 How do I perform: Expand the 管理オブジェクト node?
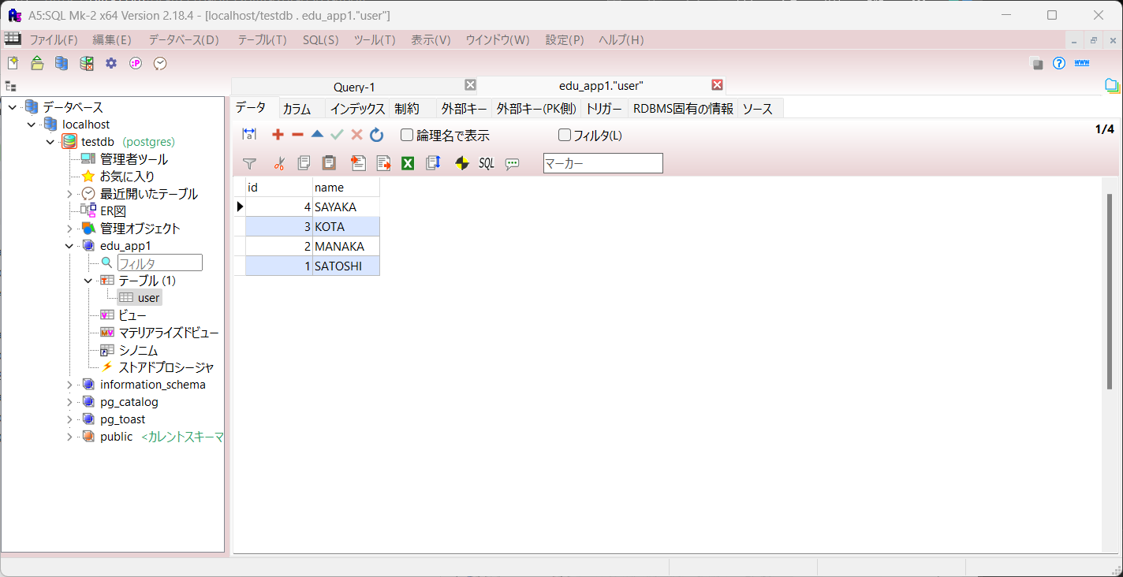tap(69, 229)
